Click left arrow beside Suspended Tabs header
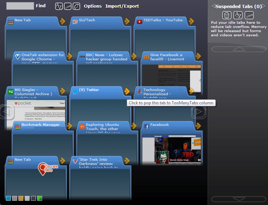268x205 pixels. point(213,6)
